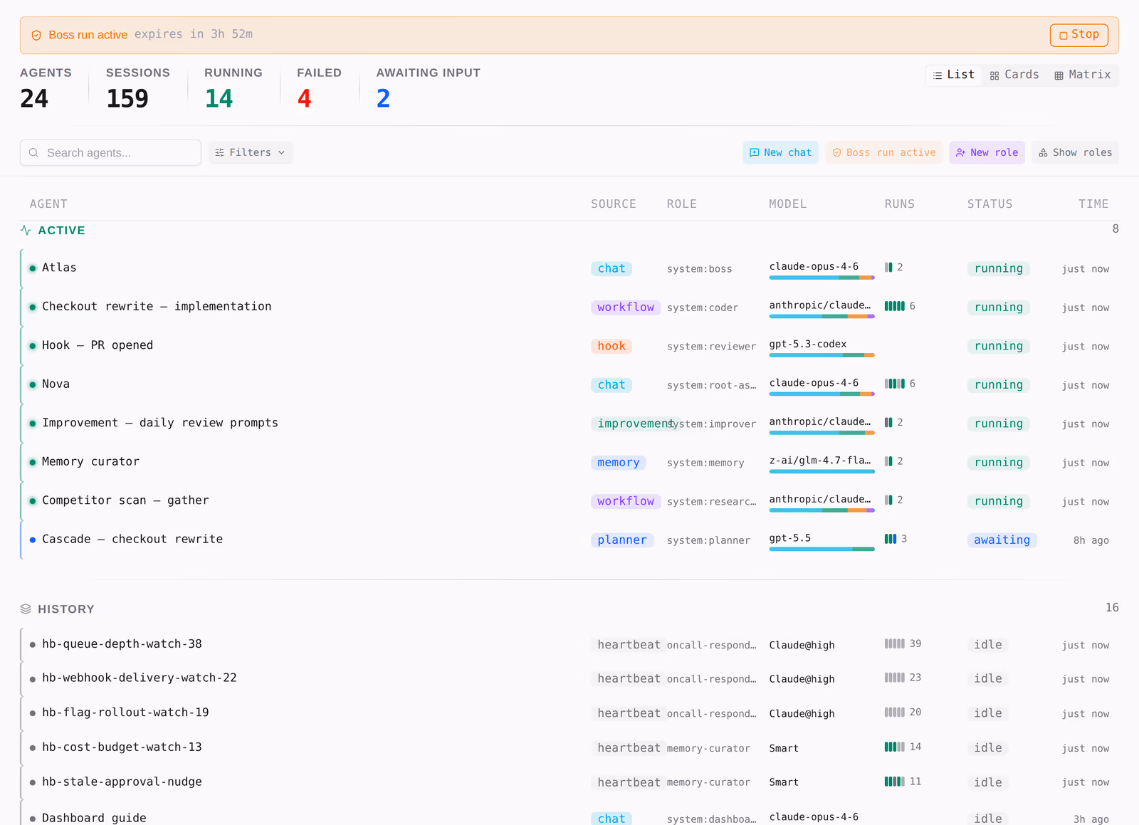
Task: Open hb-stale-approval-nudge history row
Action: click(569, 782)
